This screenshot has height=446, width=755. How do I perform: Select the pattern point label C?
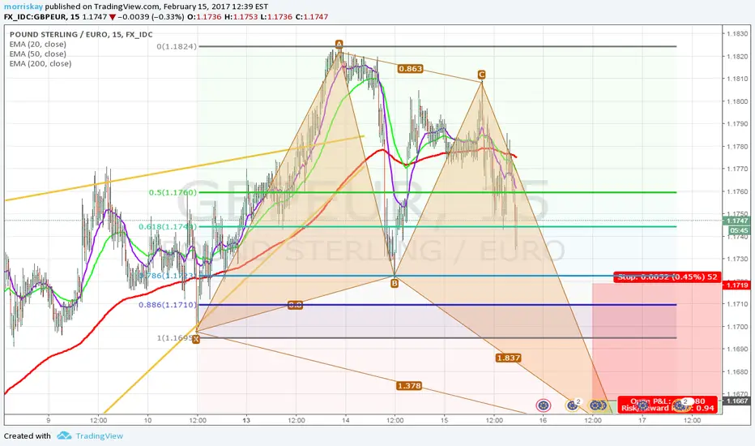click(481, 75)
